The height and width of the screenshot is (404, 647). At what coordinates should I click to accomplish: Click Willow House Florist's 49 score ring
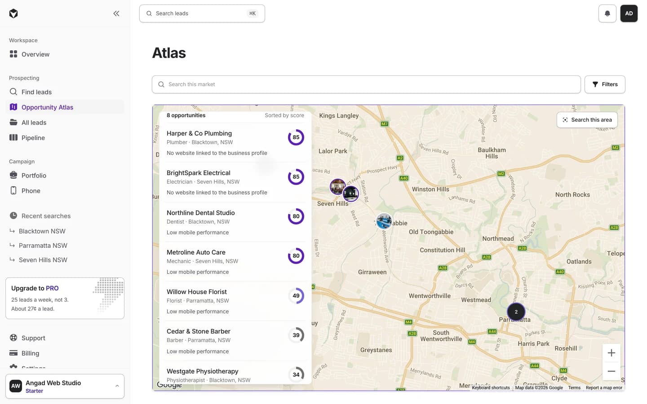tap(296, 296)
